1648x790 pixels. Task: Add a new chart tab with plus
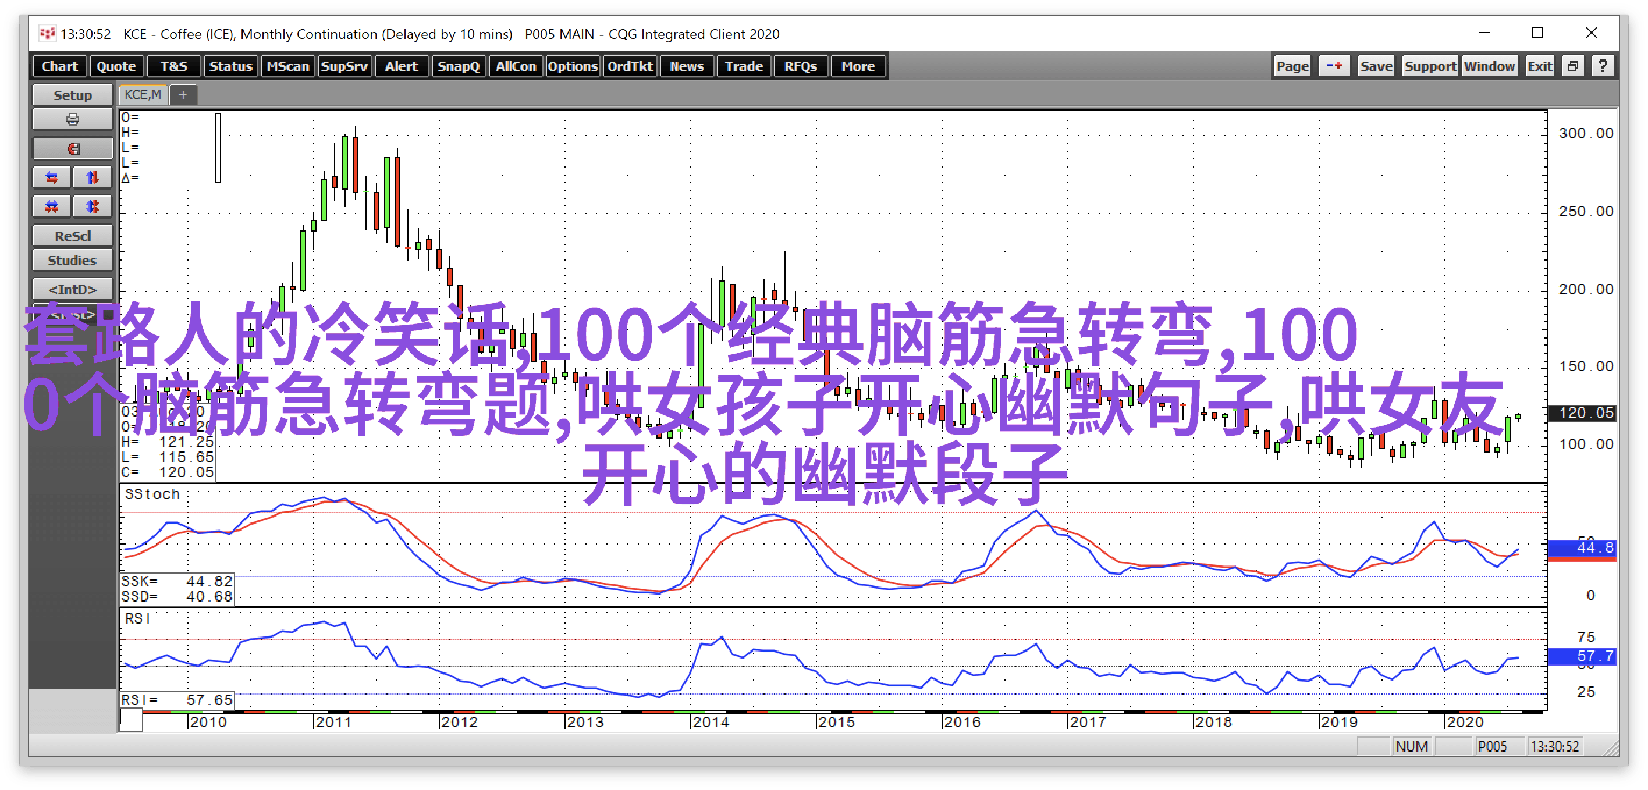click(183, 95)
